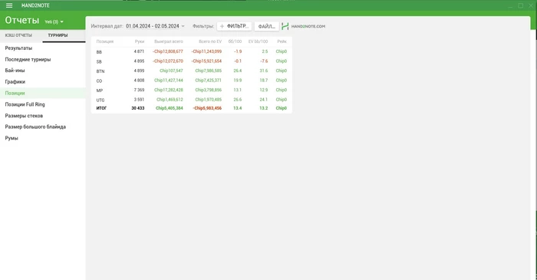
Task: Sort by the Выиграл всего column header
Action: (x=169, y=41)
